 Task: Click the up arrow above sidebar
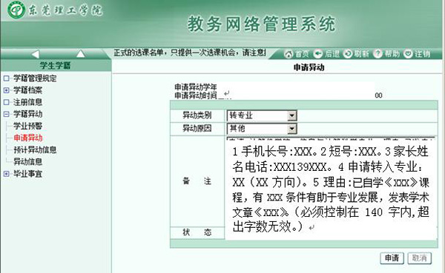pos(81,53)
